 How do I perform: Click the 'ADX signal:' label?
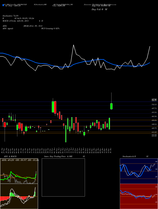8,28
